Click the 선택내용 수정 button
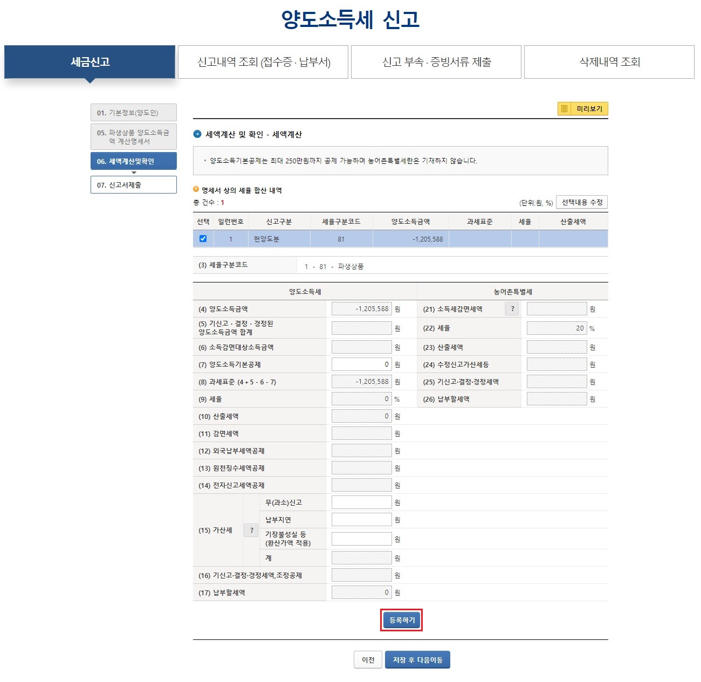The image size is (701, 682). pos(582,202)
